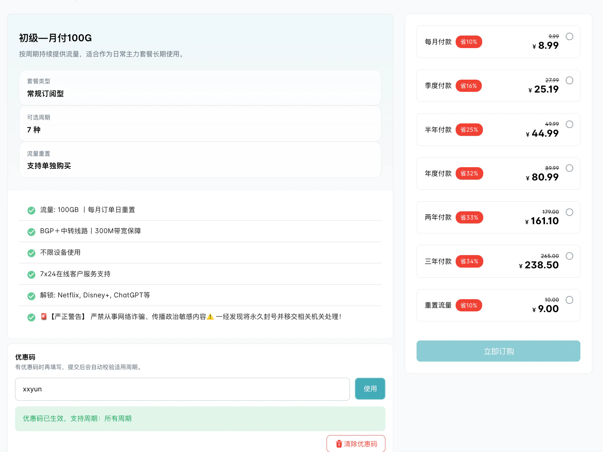Viewport: 603px width, 452px height.
Task: Click the 常规订阅型 plan type value
Action: [45, 94]
